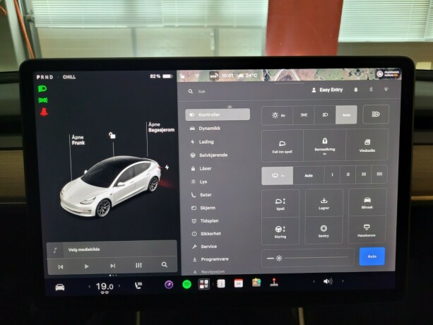
Task: Tap Åpne Frunk label
Action: [x=78, y=140]
